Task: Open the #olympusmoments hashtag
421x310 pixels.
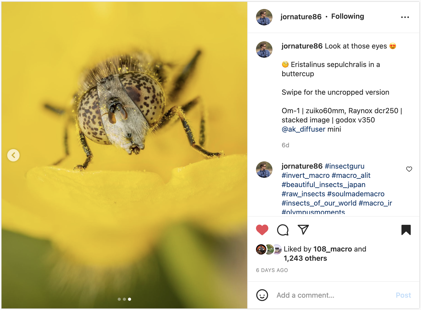Action: pyautogui.click(x=313, y=212)
